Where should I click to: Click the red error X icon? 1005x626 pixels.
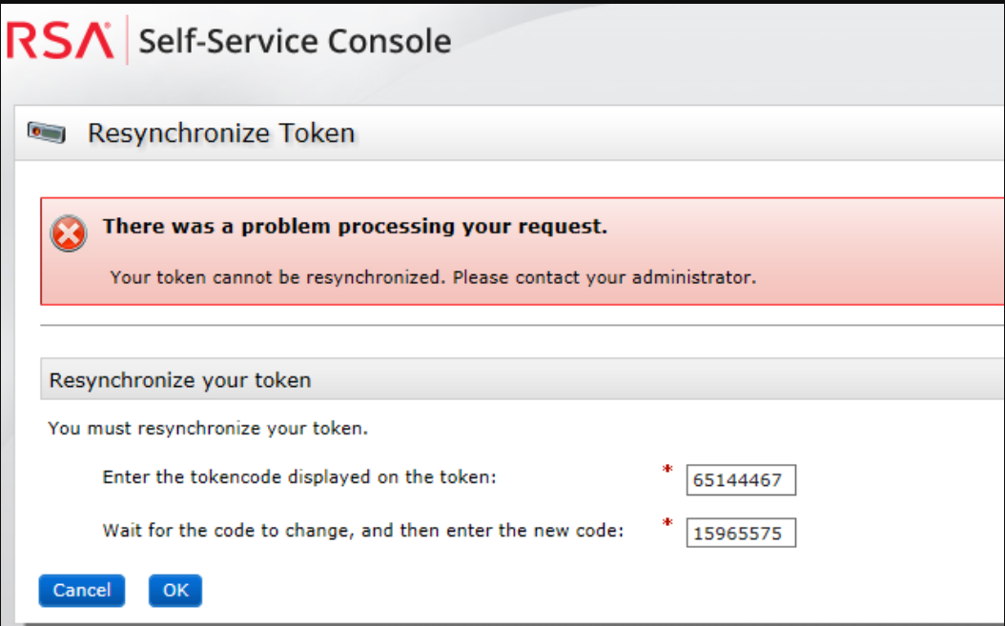69,233
